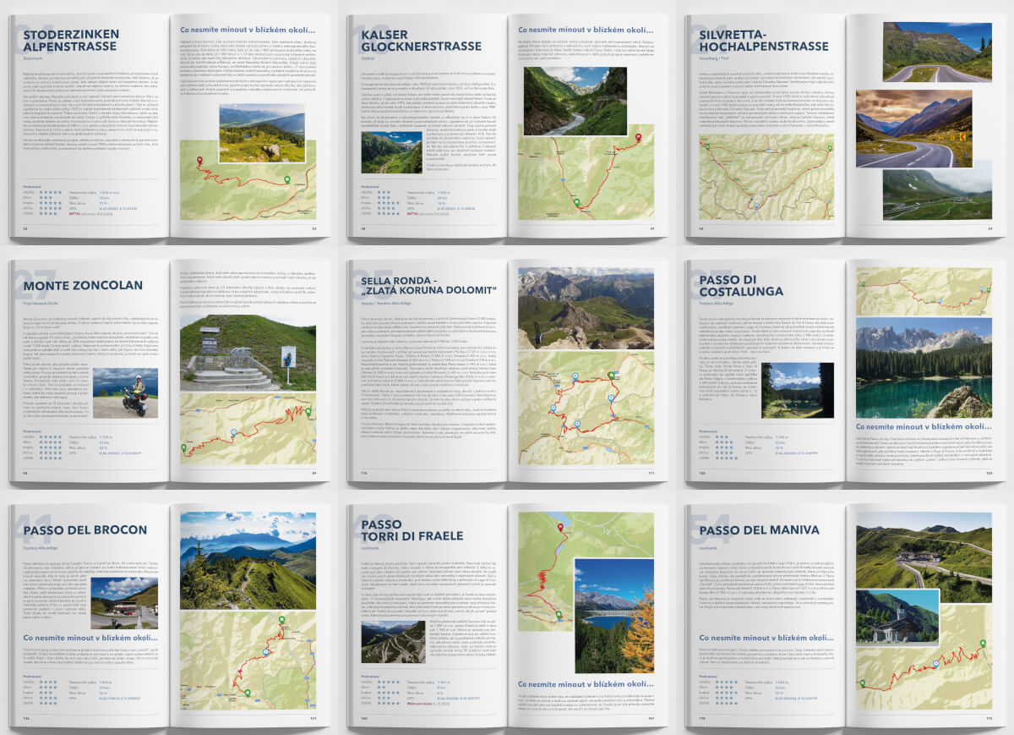Click "Co nesmíte minout" heading in Passo del Maniva spread
Image resolution: width=1014 pixels, height=735 pixels.
pos(766,637)
